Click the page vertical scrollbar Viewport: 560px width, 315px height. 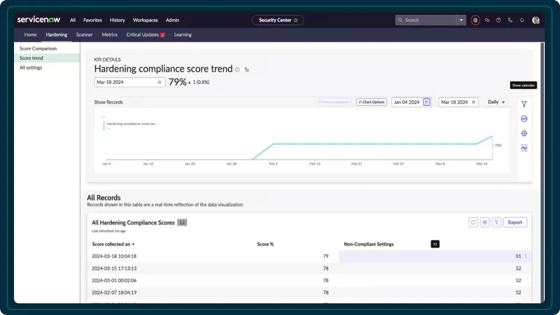tap(542, 171)
